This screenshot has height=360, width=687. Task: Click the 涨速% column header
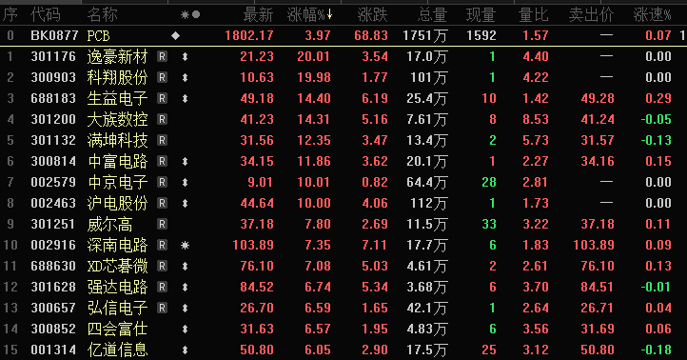click(x=653, y=15)
